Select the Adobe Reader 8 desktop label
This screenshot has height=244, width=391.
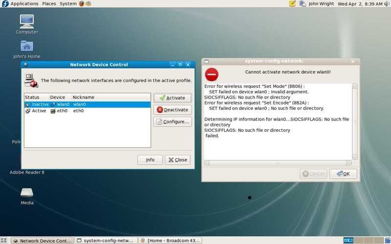point(27,172)
